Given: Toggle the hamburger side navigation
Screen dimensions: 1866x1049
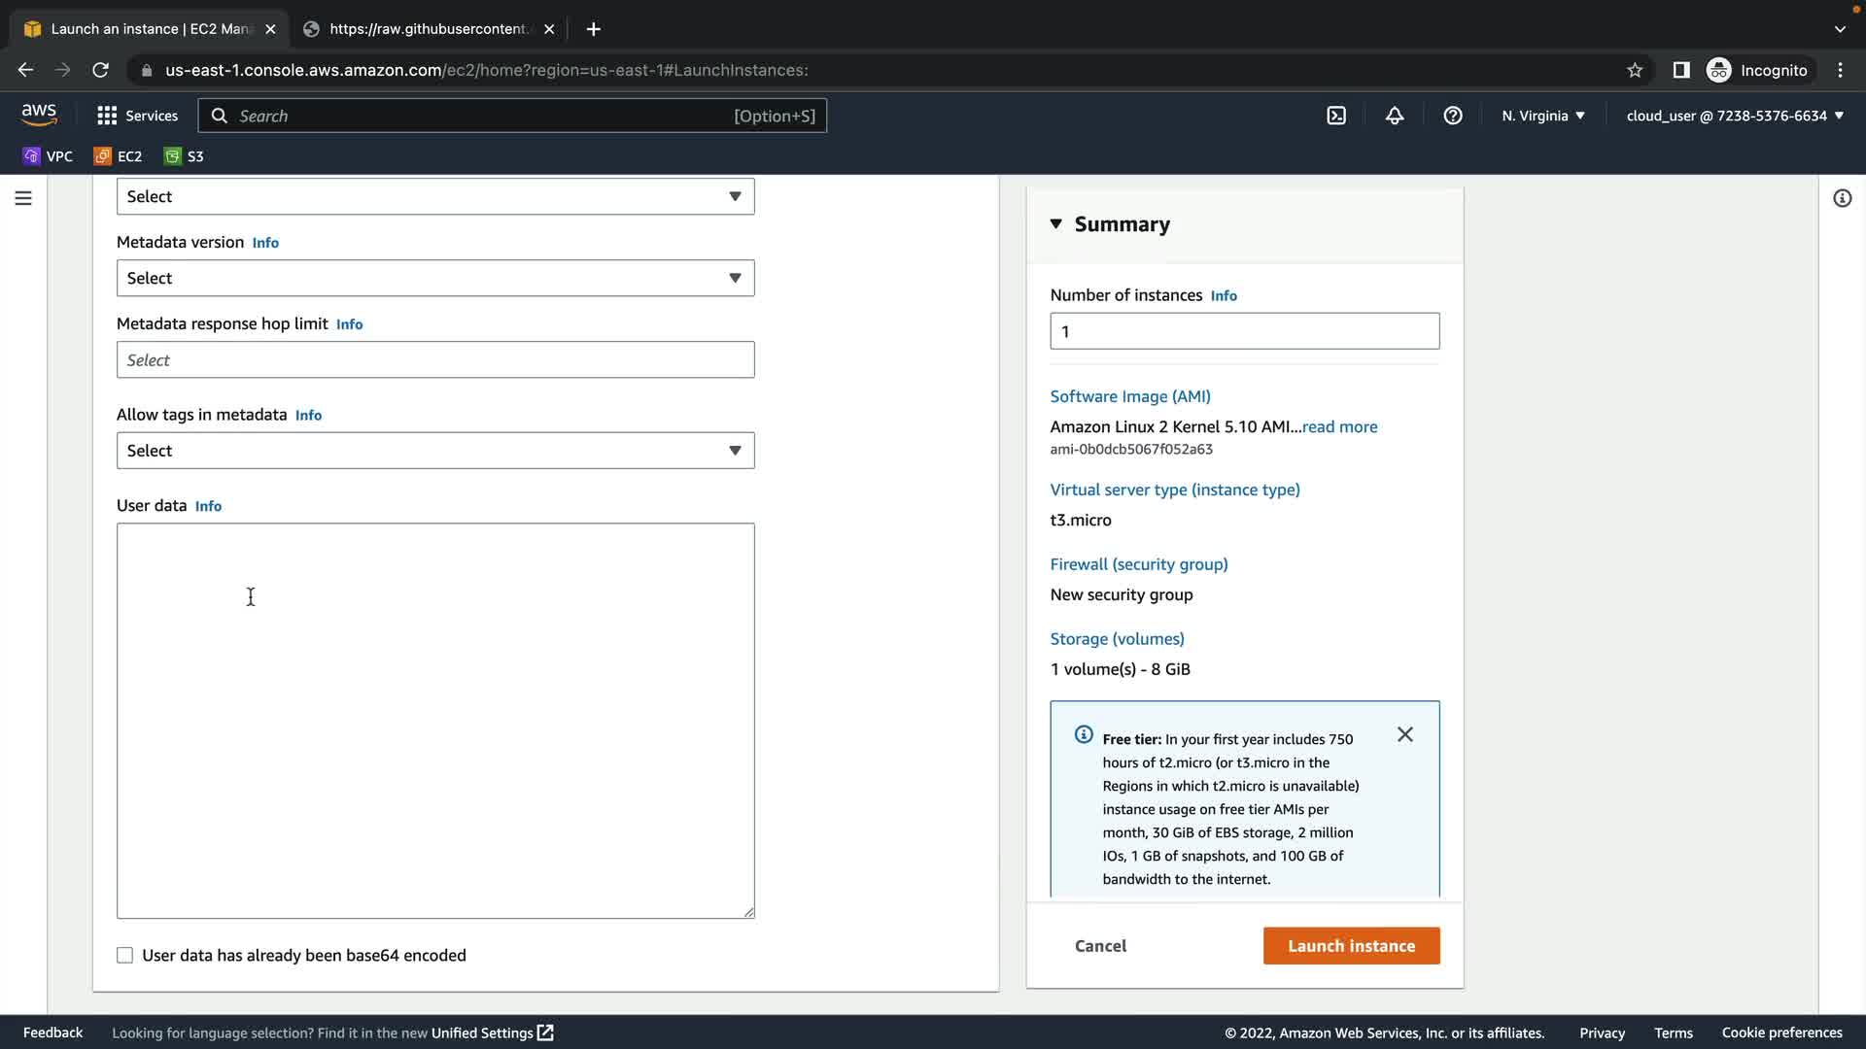Looking at the screenshot, I should click(23, 198).
